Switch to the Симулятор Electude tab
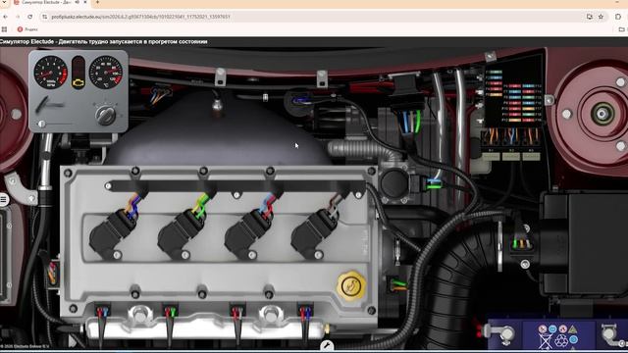 46,2
